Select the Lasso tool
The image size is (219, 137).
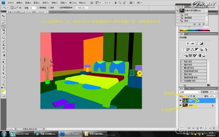coord(3,23)
